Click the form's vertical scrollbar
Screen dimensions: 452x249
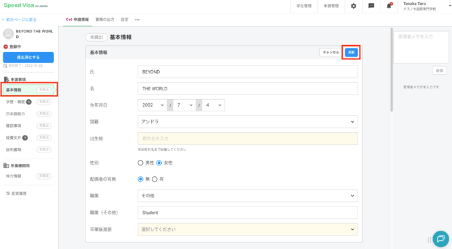point(391,69)
